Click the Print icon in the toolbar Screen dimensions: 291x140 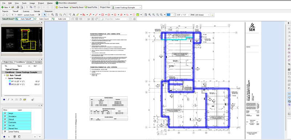click(18, 7)
